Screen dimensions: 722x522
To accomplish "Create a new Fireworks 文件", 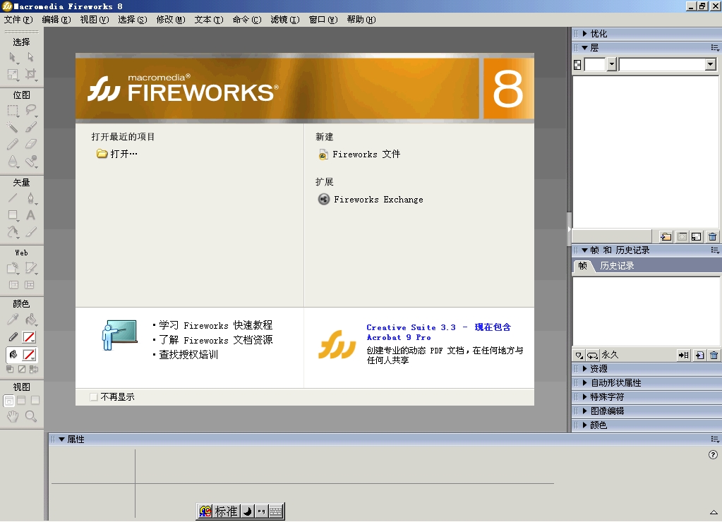I will [359, 154].
